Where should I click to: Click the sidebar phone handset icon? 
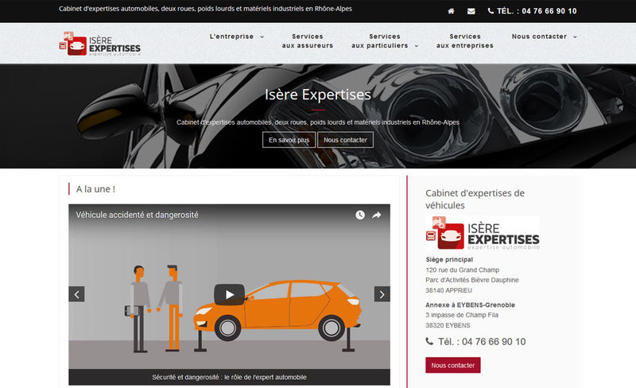point(429,341)
